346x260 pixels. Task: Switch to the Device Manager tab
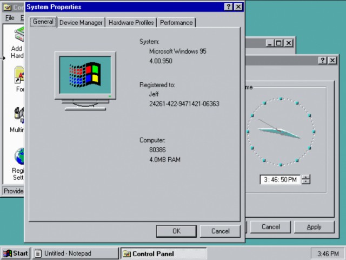tap(81, 23)
